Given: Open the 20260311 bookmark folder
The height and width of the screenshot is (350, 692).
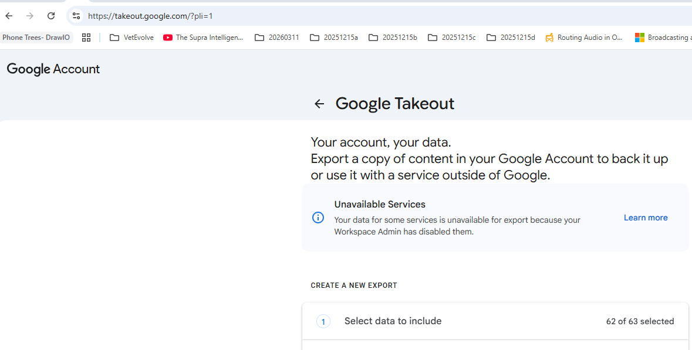Looking at the screenshot, I should [x=276, y=38].
